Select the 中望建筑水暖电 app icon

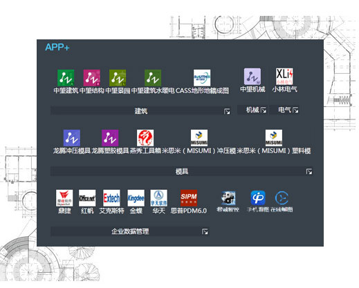pyautogui.click(x=153, y=77)
